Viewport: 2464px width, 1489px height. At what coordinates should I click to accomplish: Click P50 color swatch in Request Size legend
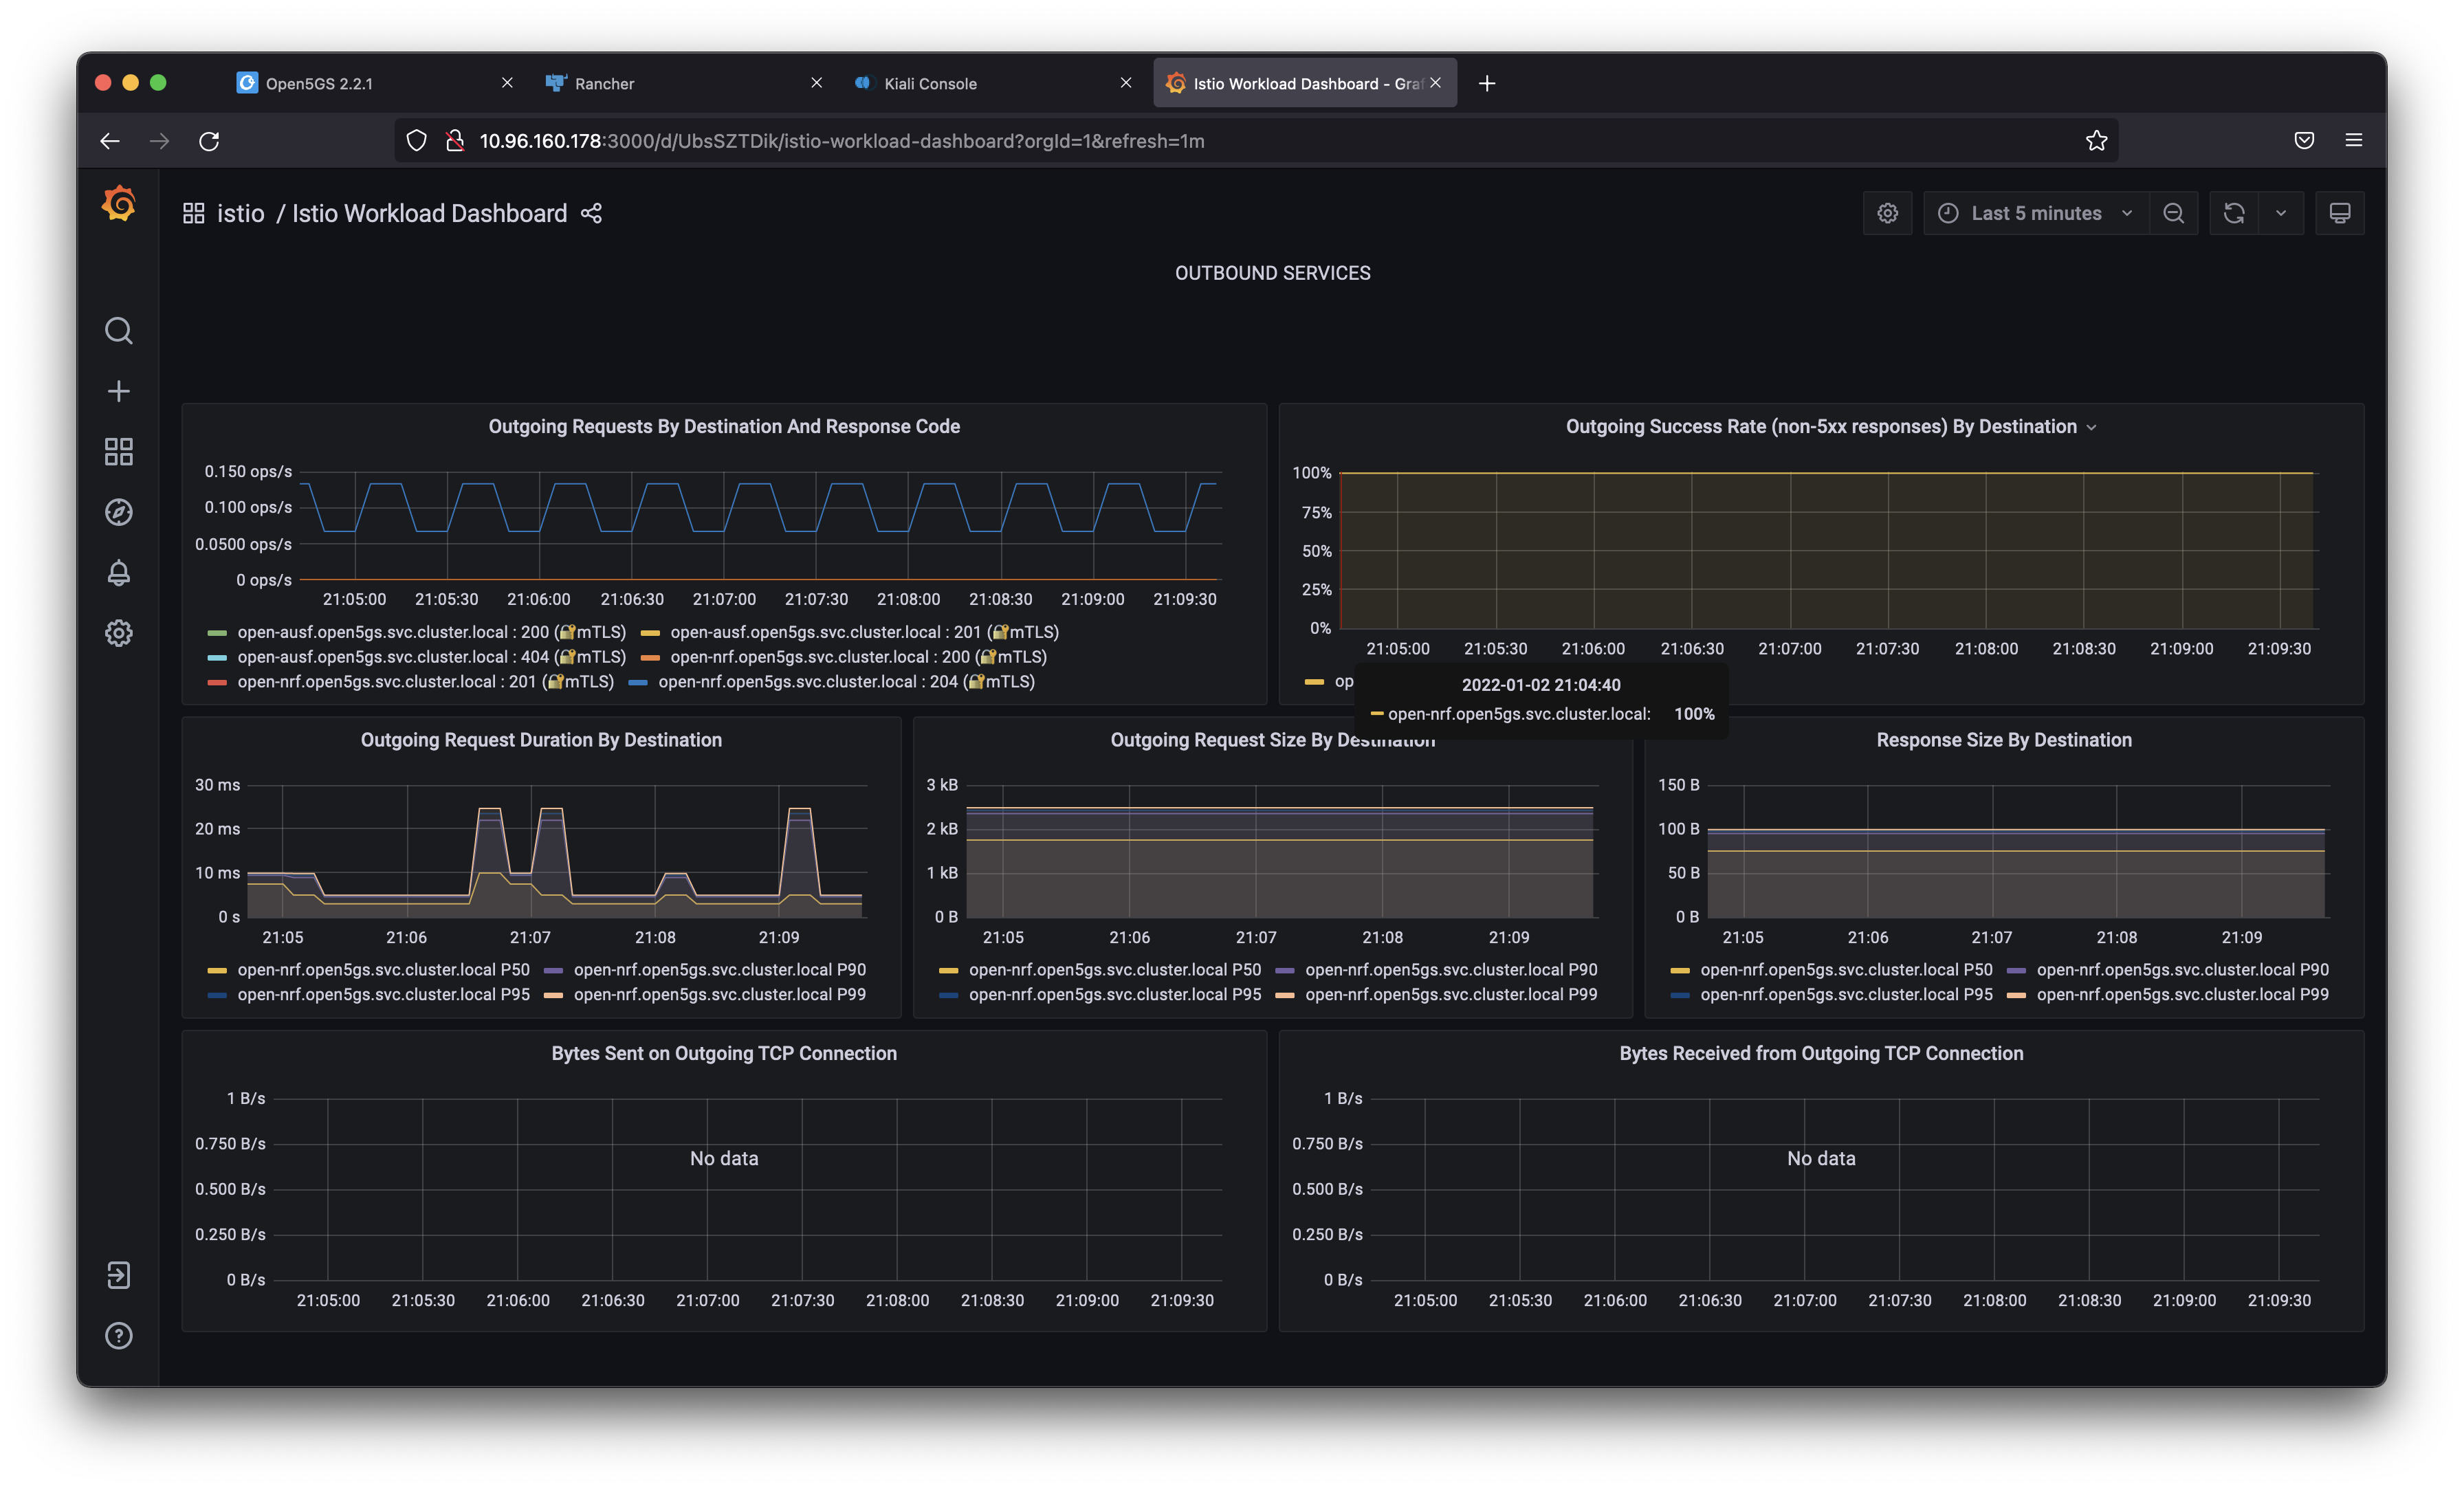coord(948,970)
